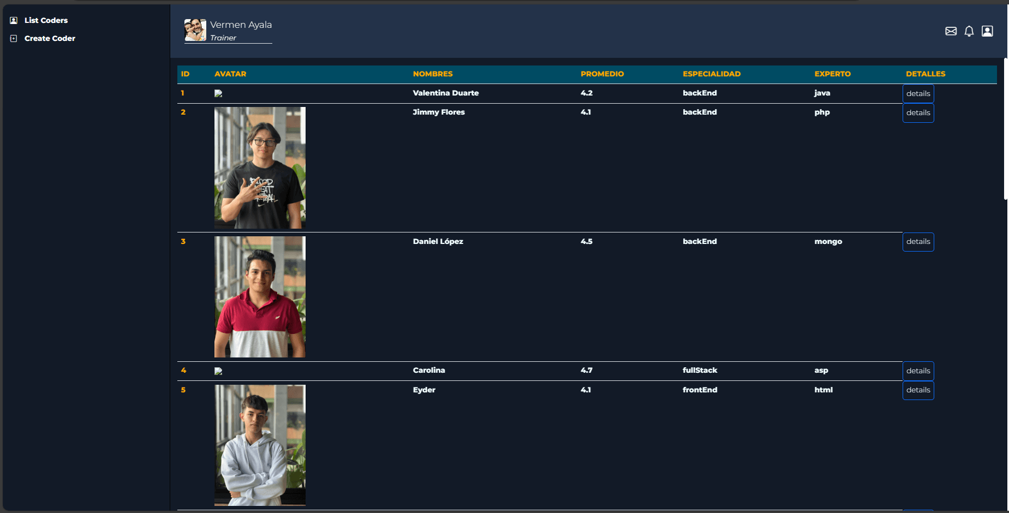Click the notifications bell icon
This screenshot has width=1009, height=513.
pos(969,31)
